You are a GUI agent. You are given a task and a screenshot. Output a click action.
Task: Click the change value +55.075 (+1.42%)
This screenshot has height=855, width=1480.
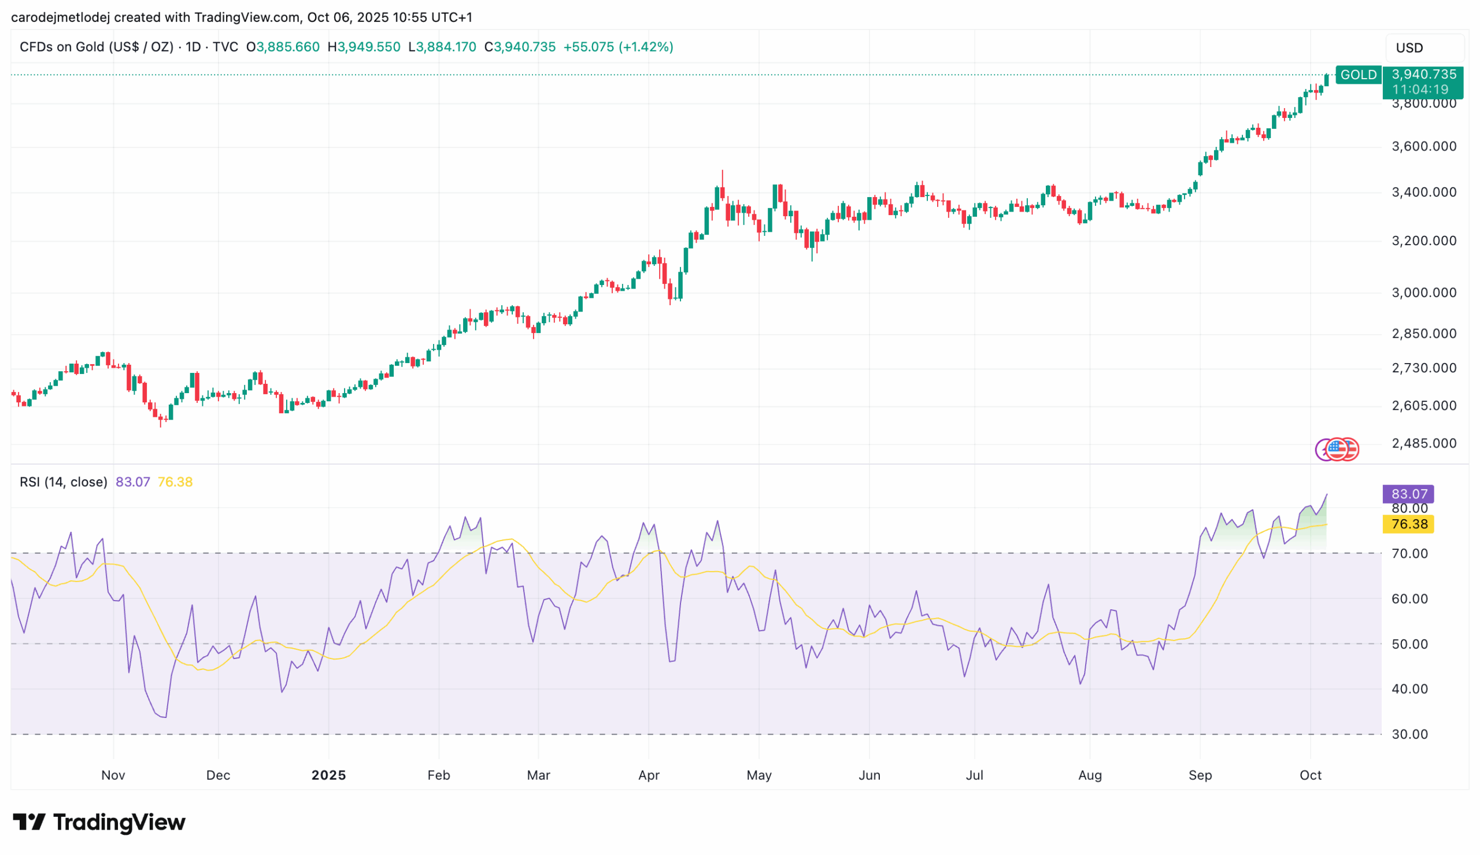[x=618, y=47]
